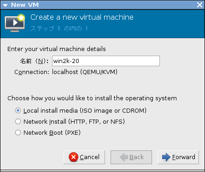Click 'Choose how you would like to install' label
This screenshot has width=205, height=172.
point(92,98)
